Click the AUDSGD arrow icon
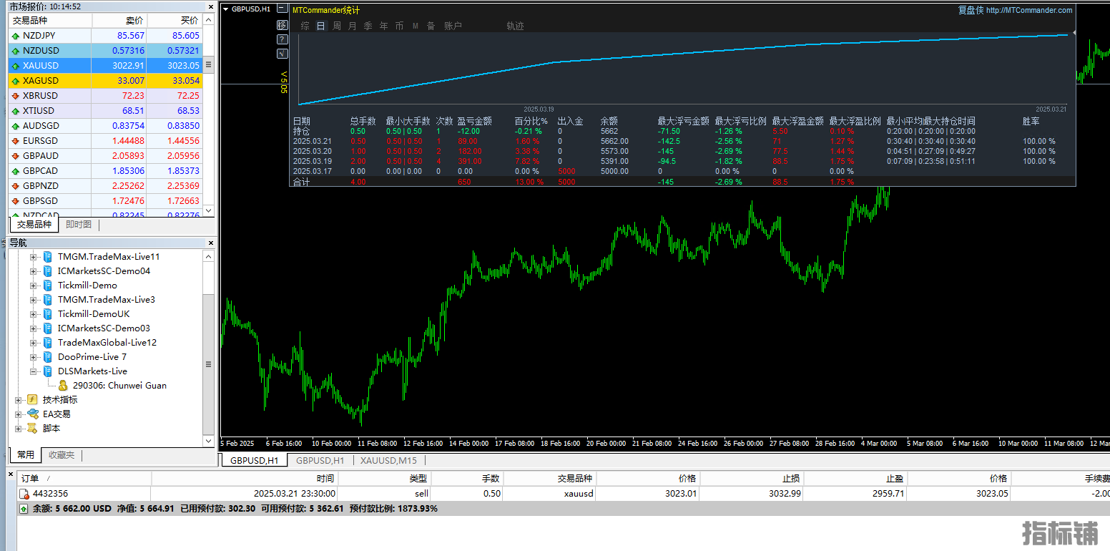Image resolution: width=1110 pixels, height=551 pixels. click(16, 126)
